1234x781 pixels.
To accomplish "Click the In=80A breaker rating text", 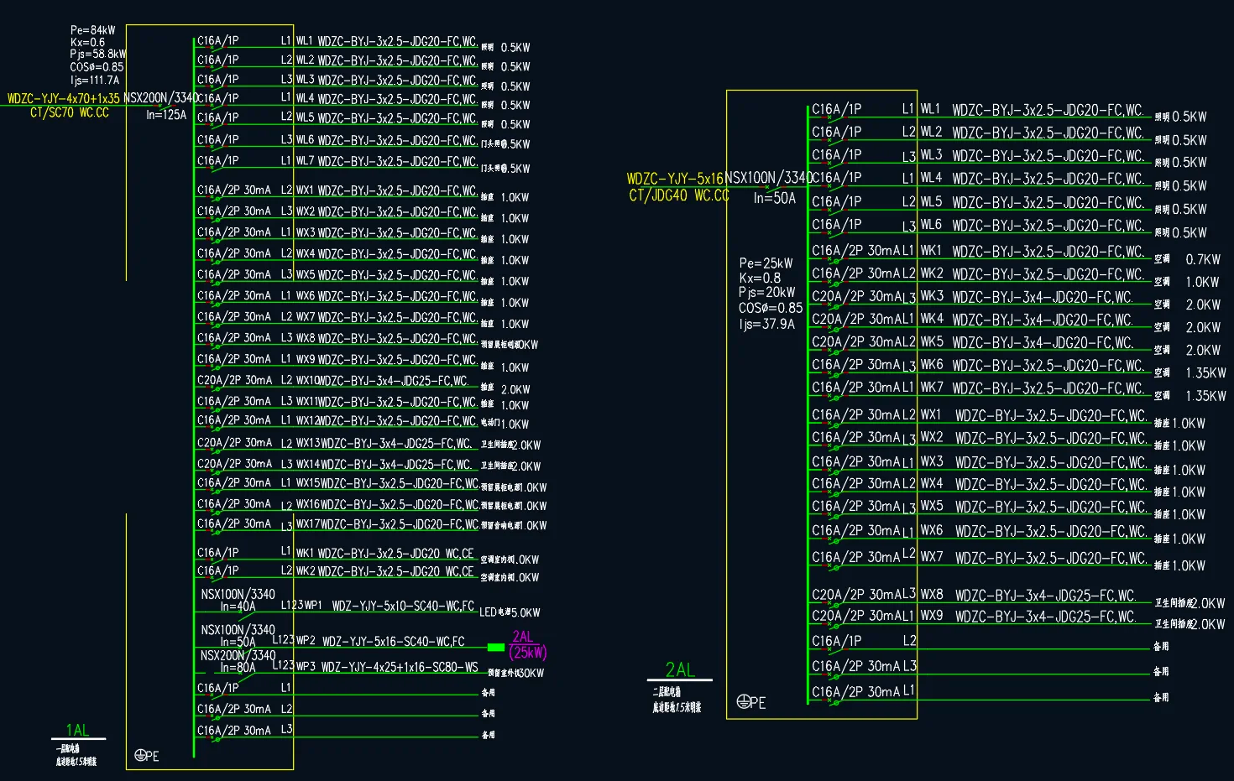I will click(238, 669).
